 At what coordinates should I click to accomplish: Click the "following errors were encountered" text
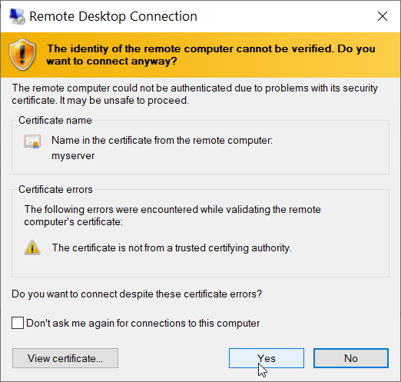click(172, 215)
